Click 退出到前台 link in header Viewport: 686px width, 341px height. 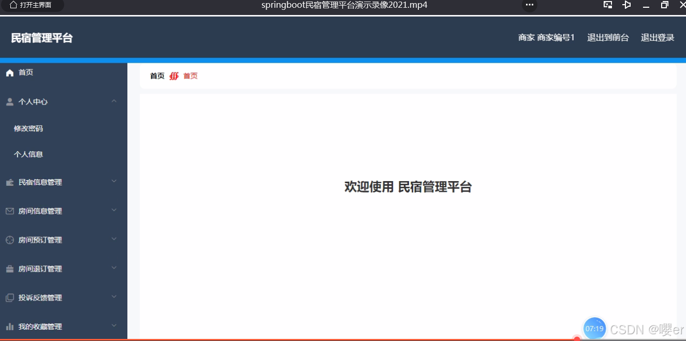[608, 38]
